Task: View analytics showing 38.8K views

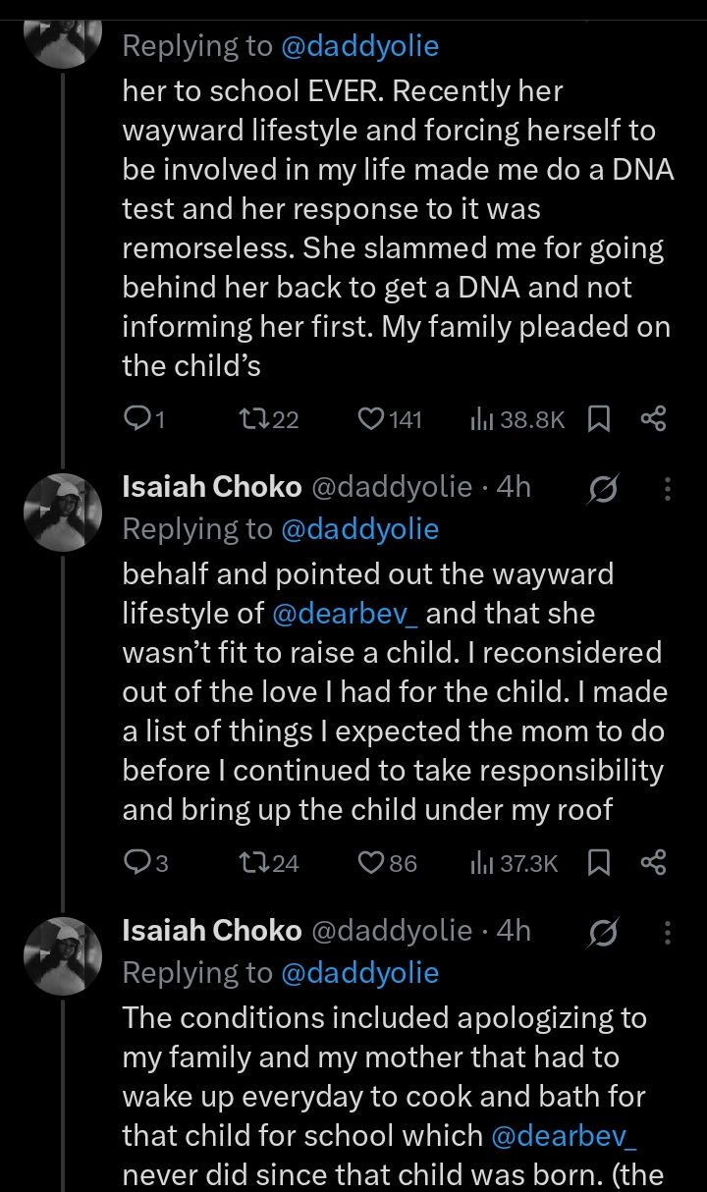Action: click(x=517, y=419)
